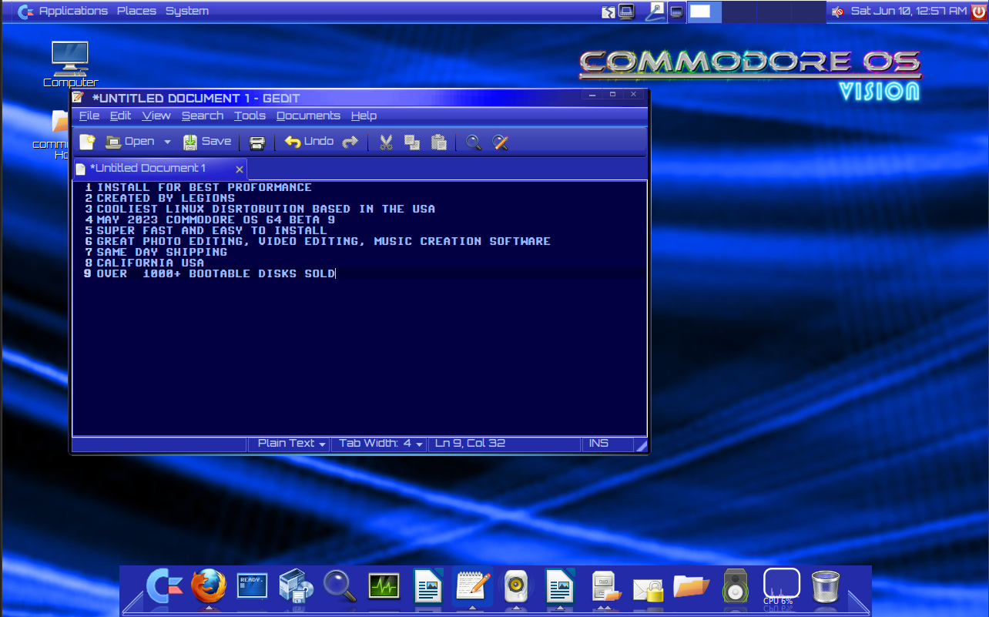Screen dimensions: 989x617
Task: Click the gedit window title bar icon
Action: (77, 97)
